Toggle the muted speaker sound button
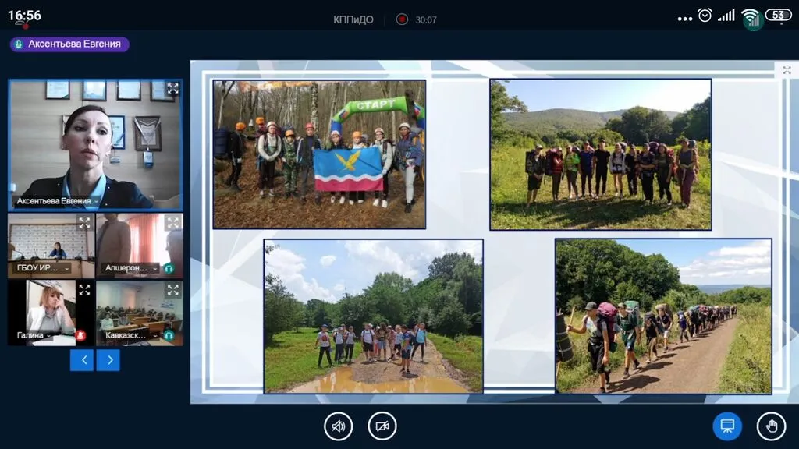Screen dimensions: 799x449 click(339, 426)
